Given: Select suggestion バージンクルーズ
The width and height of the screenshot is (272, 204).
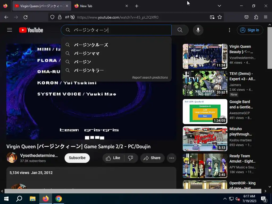Looking at the screenshot, I should tap(116, 45).
